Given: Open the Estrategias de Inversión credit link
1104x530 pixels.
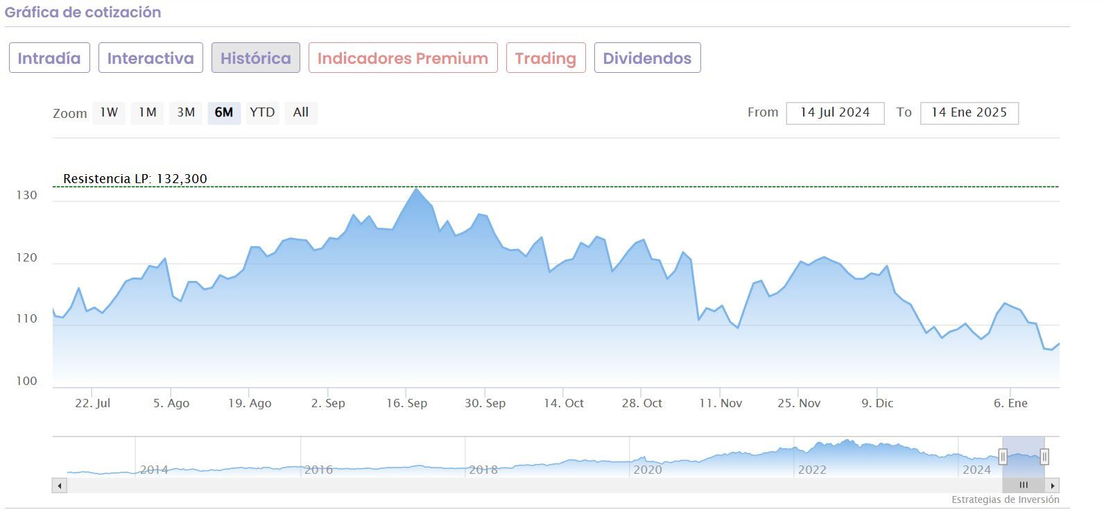Looking at the screenshot, I should click(1005, 499).
